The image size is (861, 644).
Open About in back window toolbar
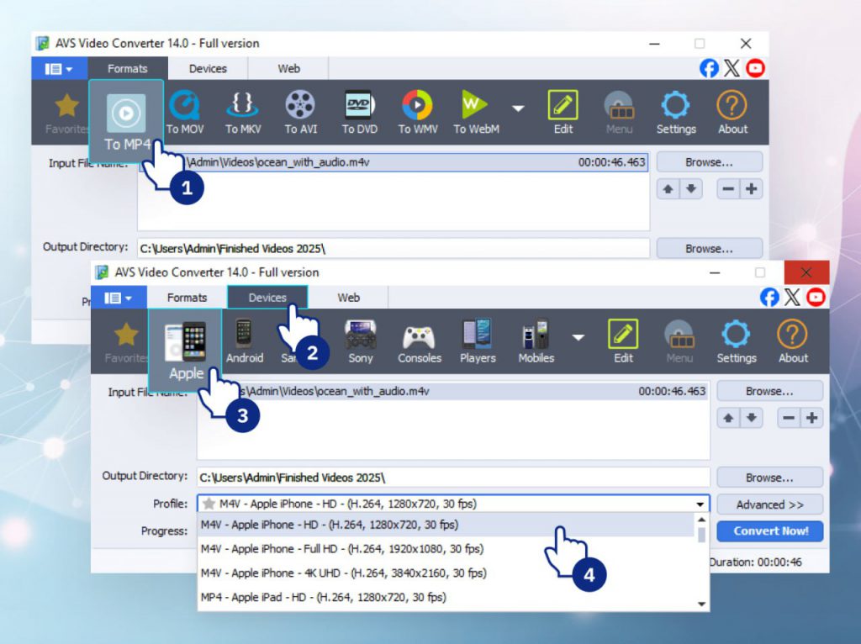(x=732, y=113)
